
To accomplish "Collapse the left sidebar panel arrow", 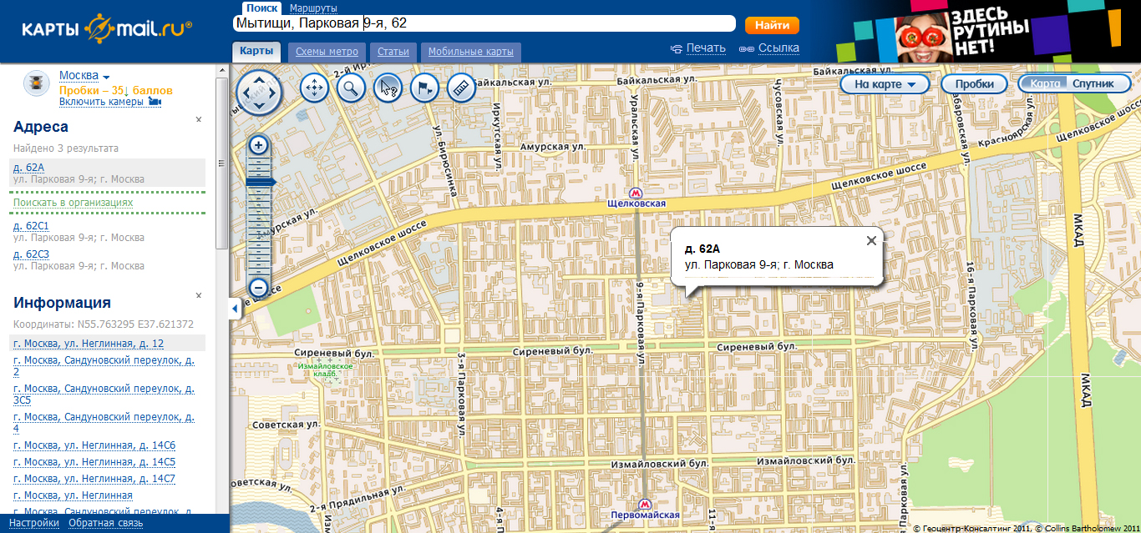I will tap(235, 309).
